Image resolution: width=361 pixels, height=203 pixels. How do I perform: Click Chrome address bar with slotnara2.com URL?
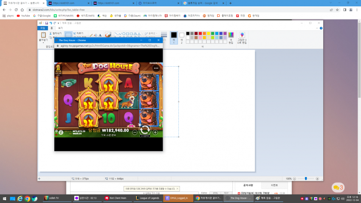pos(177,10)
